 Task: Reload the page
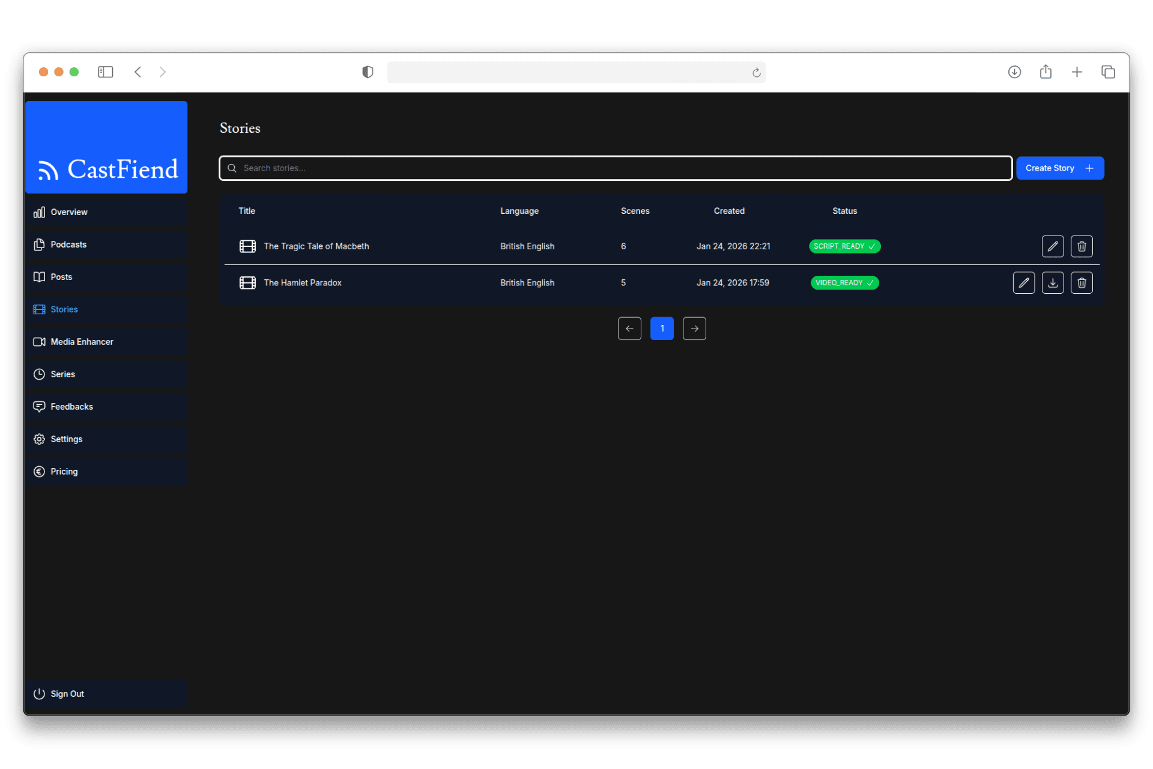click(x=756, y=73)
